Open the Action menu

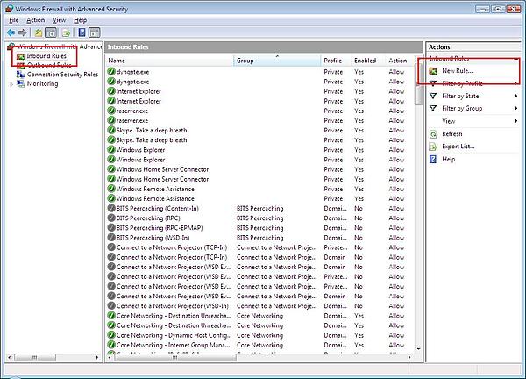coord(36,20)
